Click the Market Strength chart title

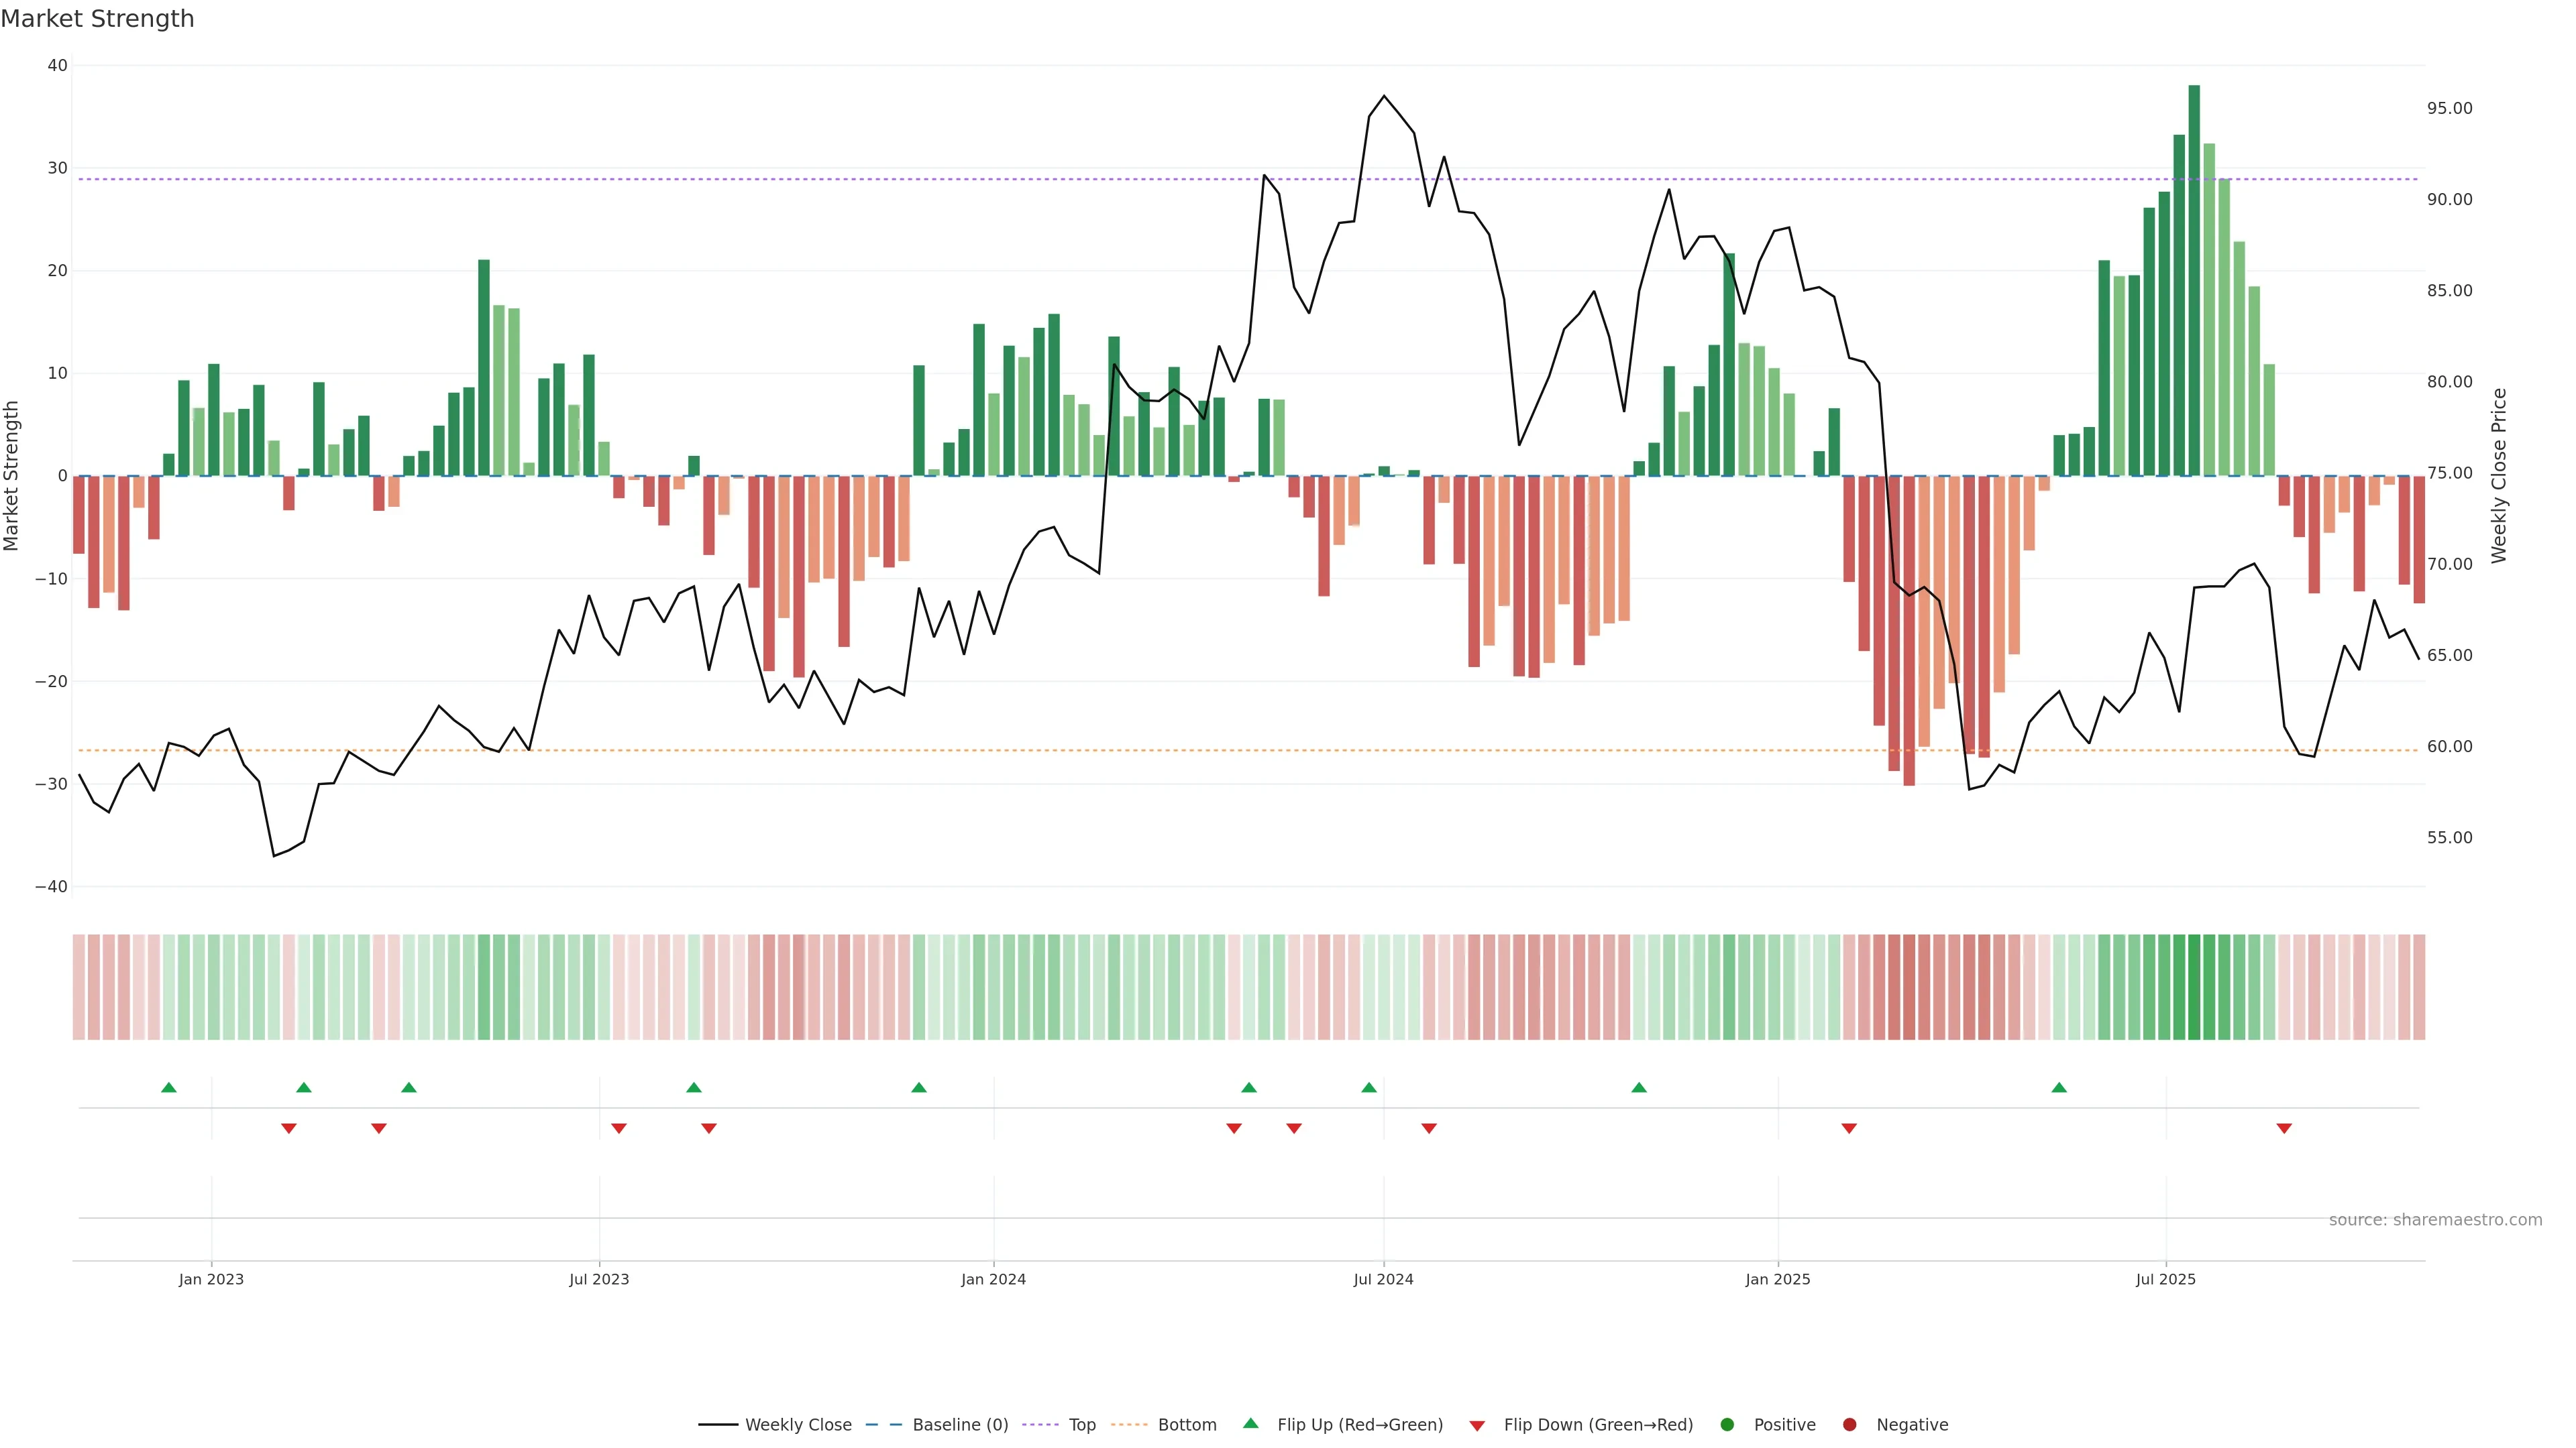pyautogui.click(x=97, y=19)
